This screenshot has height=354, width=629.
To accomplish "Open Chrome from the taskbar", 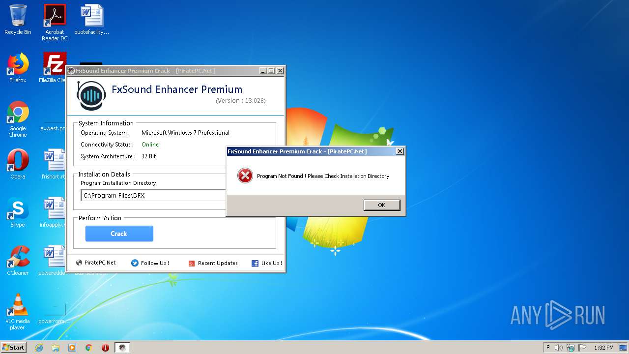I will click(x=89, y=348).
